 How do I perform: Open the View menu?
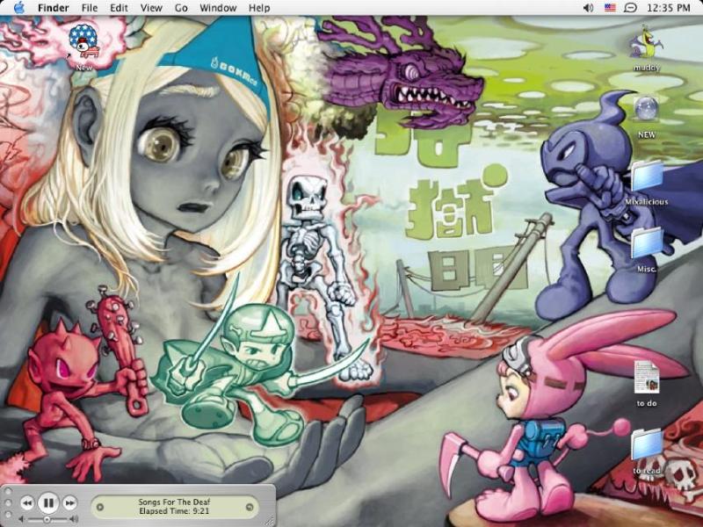(x=151, y=8)
